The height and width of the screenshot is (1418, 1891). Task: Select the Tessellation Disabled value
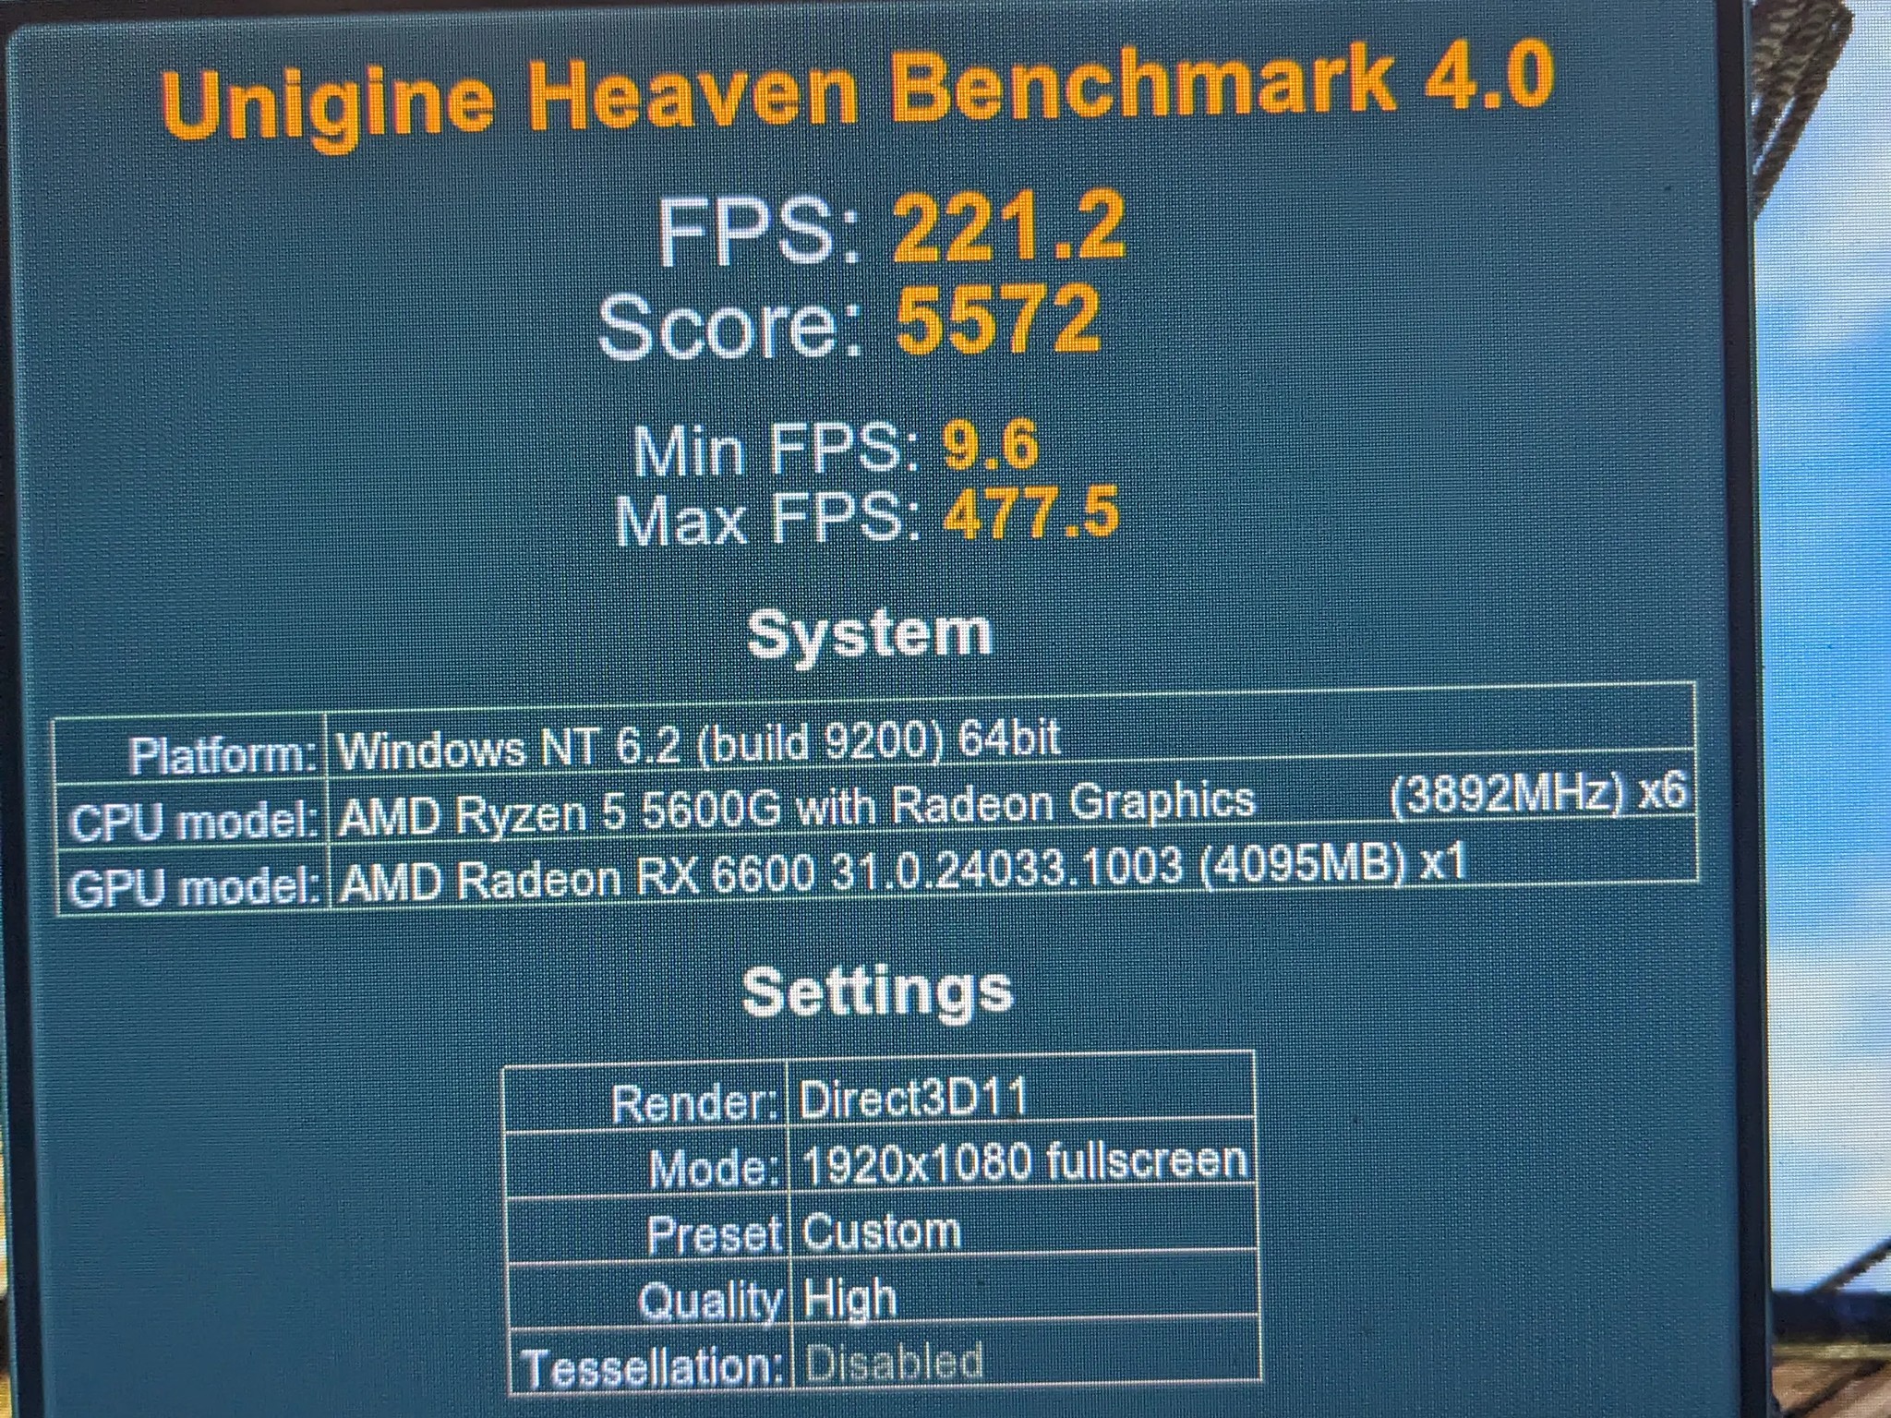click(x=894, y=1364)
